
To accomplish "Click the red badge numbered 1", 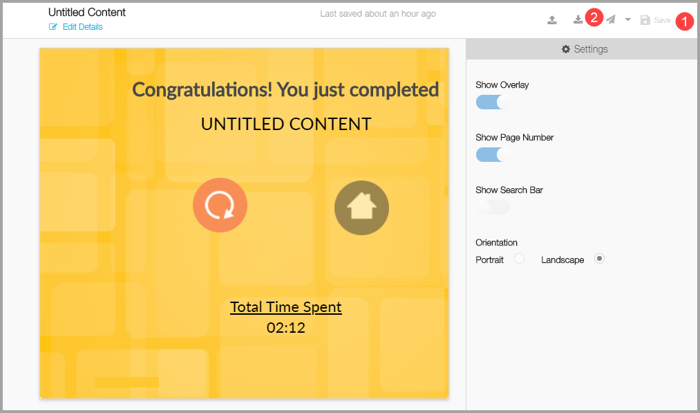I will 683,21.
